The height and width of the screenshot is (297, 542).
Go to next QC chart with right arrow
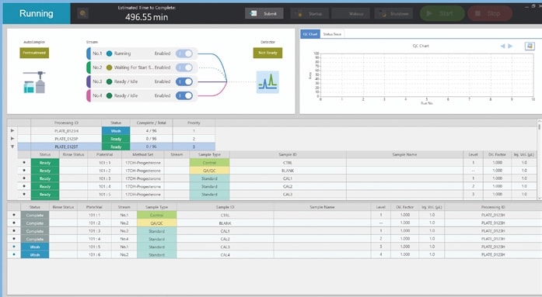[x=510, y=46]
